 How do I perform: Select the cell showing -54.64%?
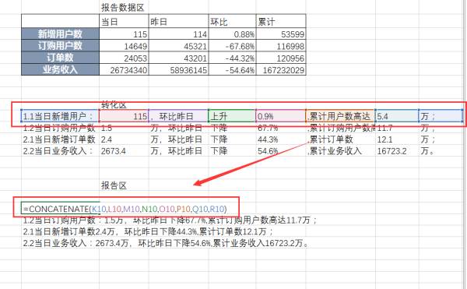click(x=232, y=70)
